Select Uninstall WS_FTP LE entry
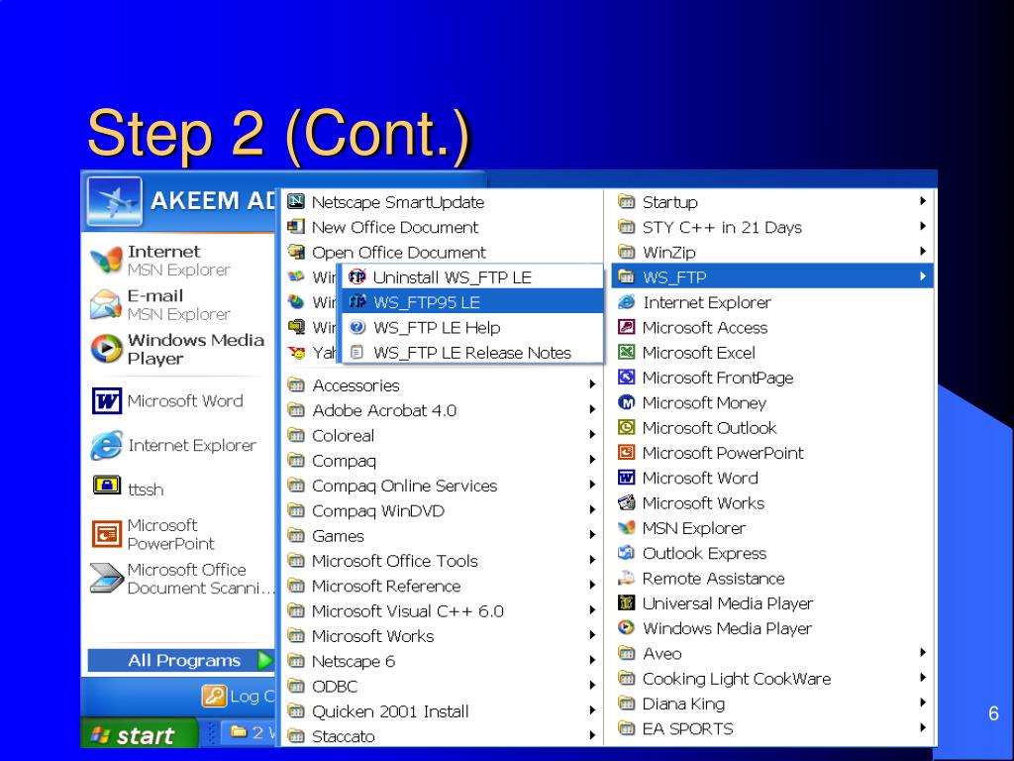The height and width of the screenshot is (761, 1014). pos(472,277)
